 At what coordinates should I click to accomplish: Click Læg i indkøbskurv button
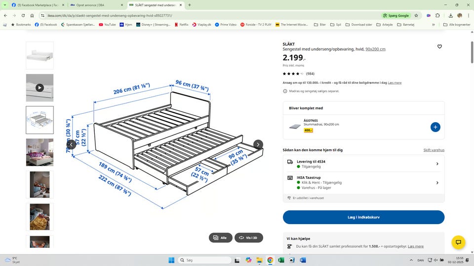(x=364, y=217)
